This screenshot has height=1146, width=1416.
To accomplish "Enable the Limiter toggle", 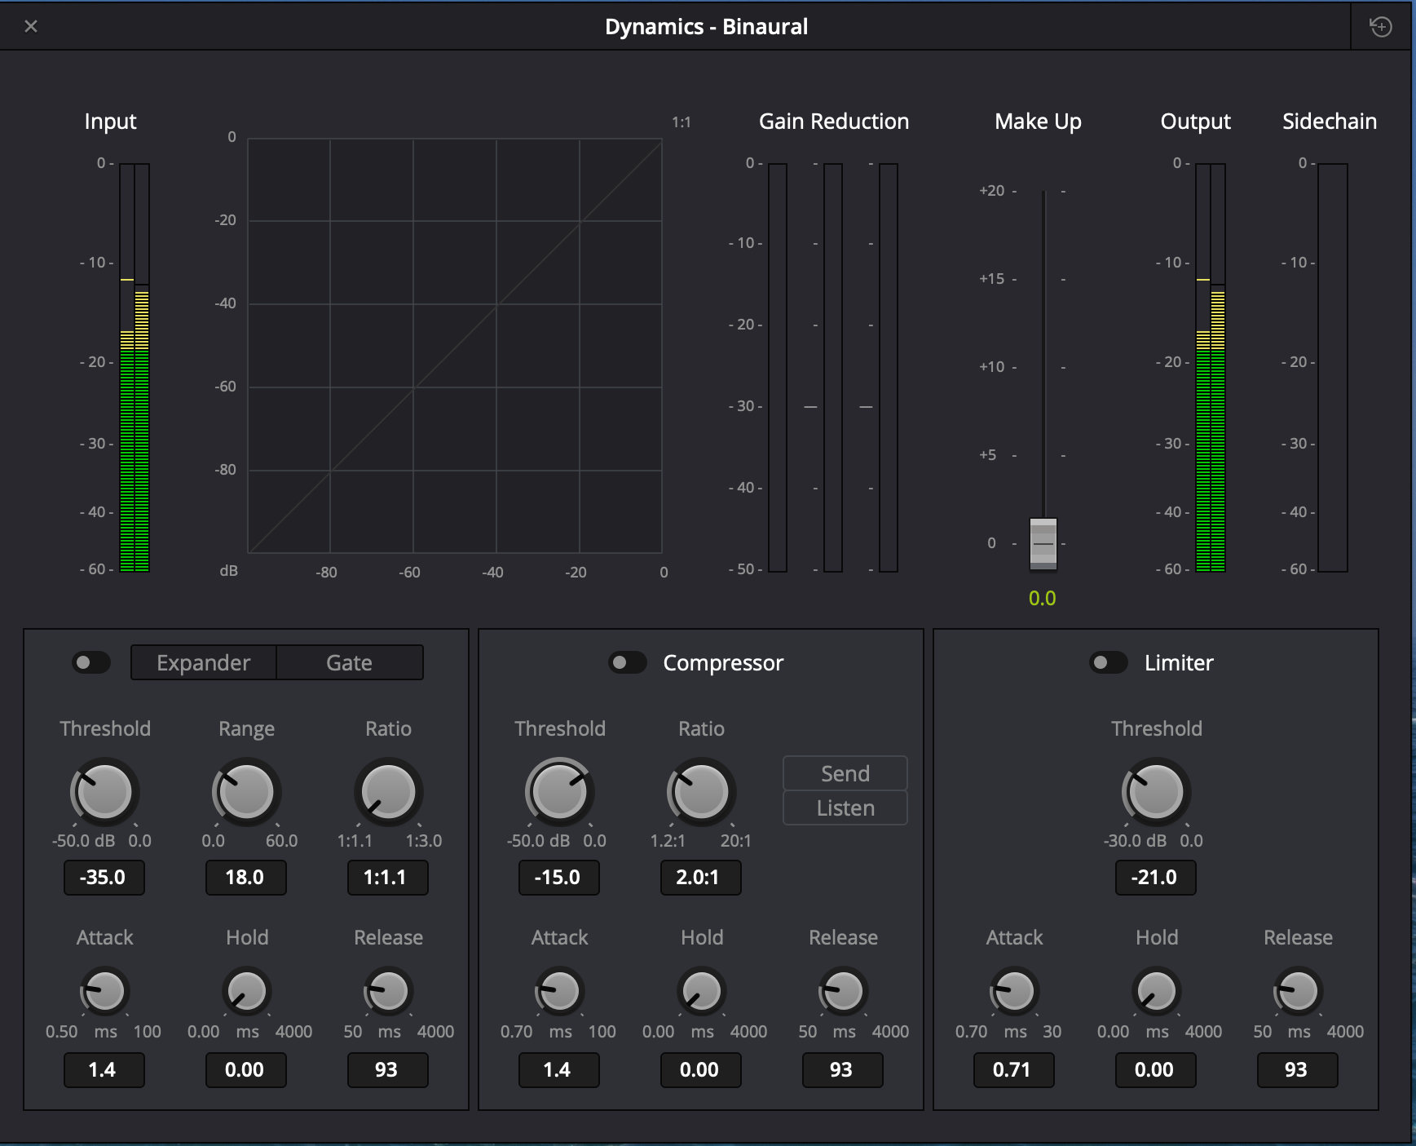I will click(x=1109, y=662).
